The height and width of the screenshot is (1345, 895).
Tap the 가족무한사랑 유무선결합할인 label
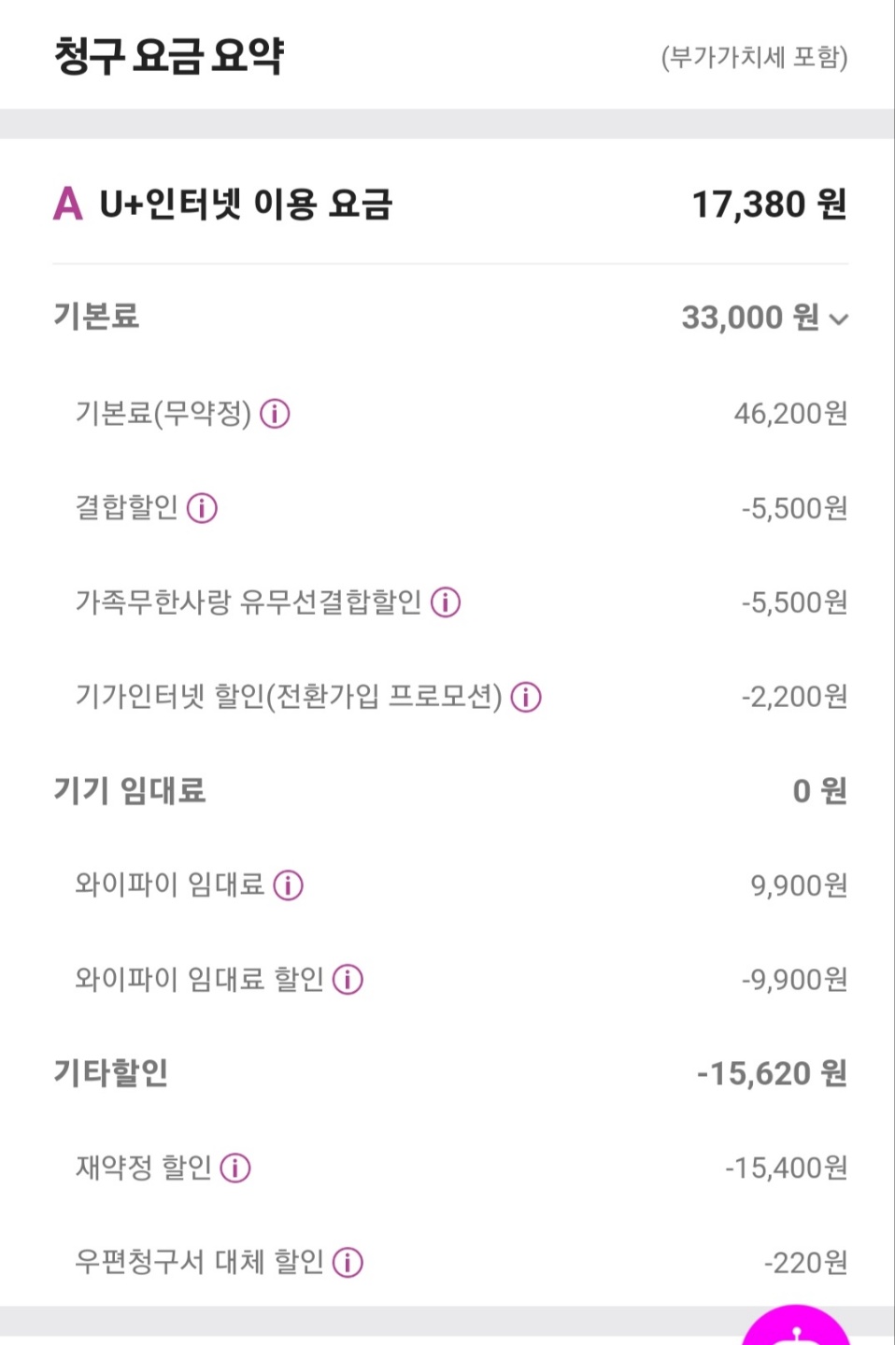pyautogui.click(x=248, y=602)
